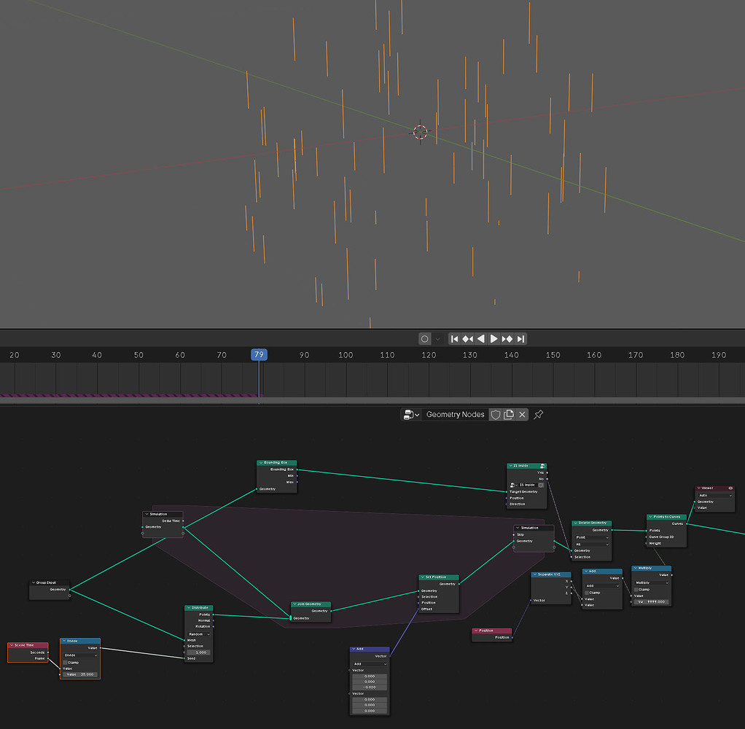Viewport: 745px width, 729px height.
Task: Collapse the Position node
Action: pos(475,631)
